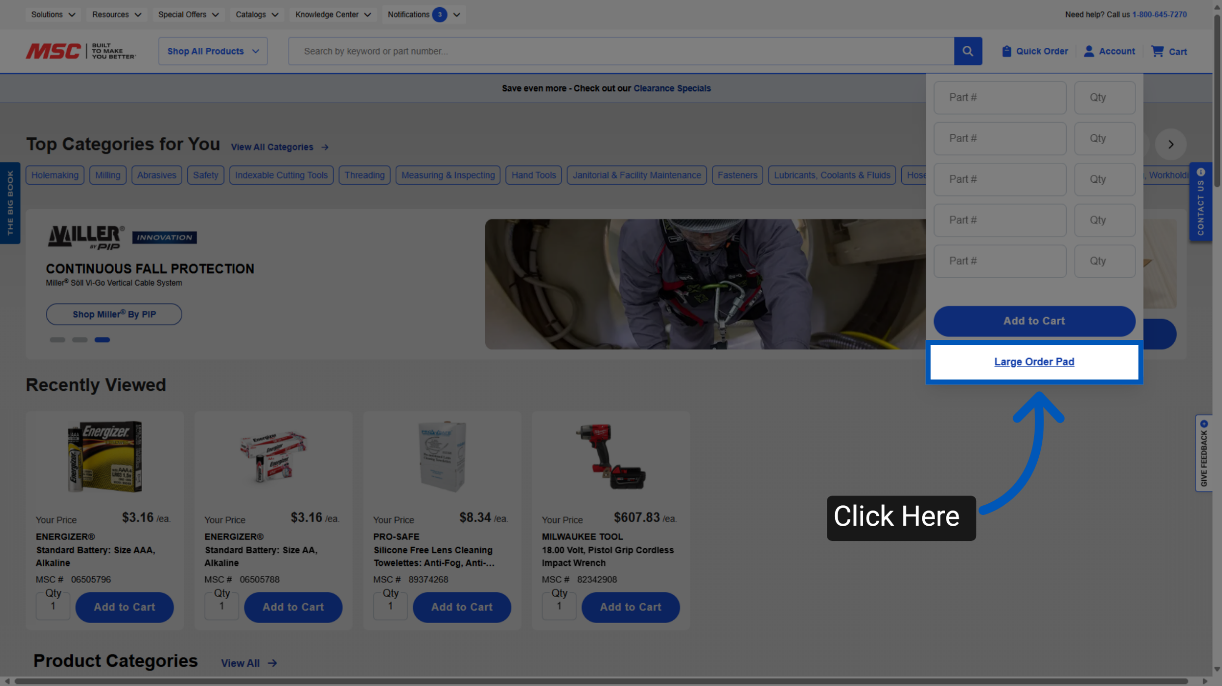Select the Fasteners category
This screenshot has width=1222, height=686.
click(x=737, y=175)
